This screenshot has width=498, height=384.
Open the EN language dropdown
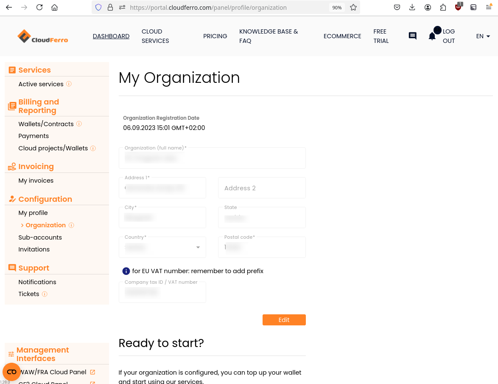pyautogui.click(x=483, y=36)
